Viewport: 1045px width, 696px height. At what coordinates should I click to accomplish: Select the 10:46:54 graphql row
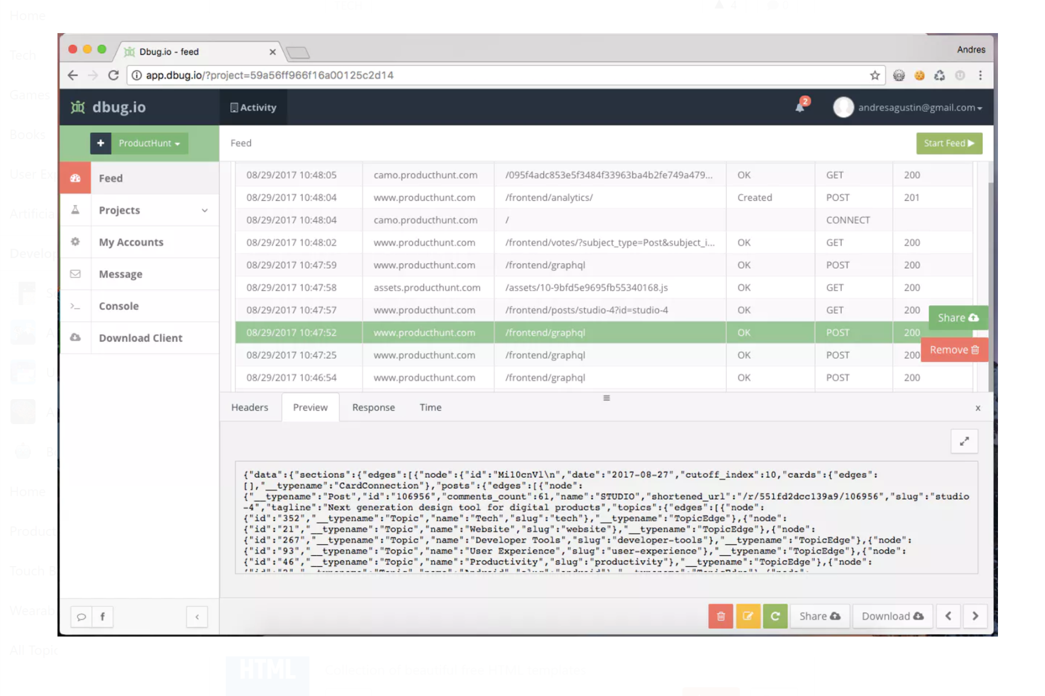click(x=604, y=378)
